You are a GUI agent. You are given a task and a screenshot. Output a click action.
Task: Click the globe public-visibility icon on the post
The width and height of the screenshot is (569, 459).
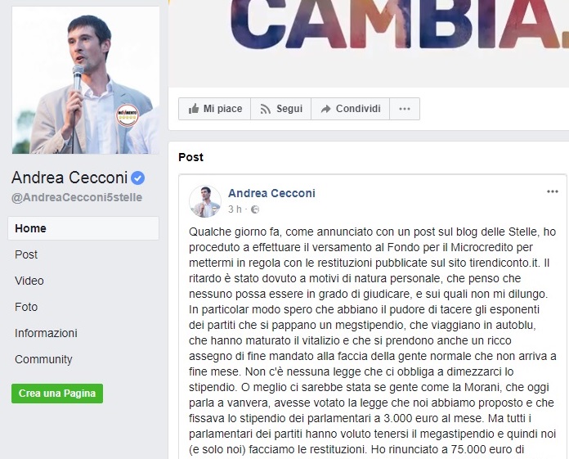pos(255,209)
